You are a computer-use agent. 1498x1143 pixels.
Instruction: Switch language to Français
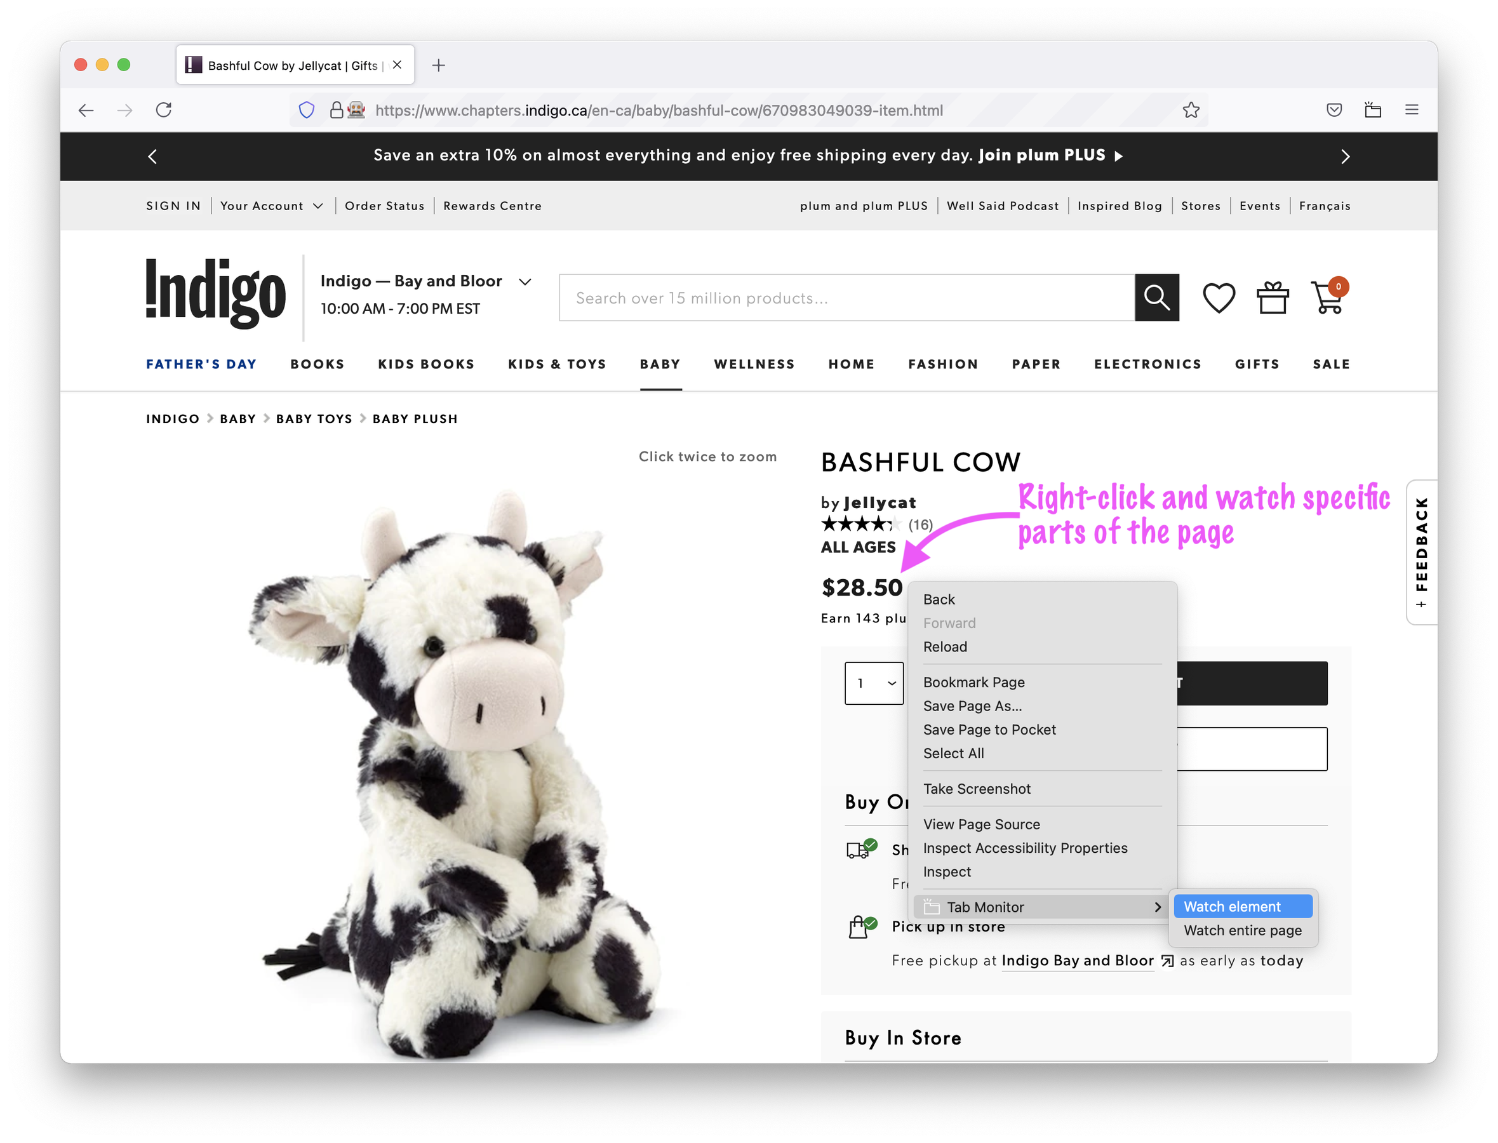tap(1325, 206)
